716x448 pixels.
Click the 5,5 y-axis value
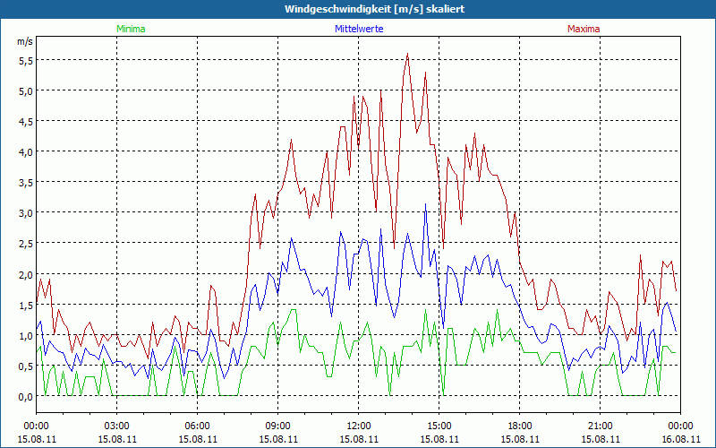tap(26, 60)
